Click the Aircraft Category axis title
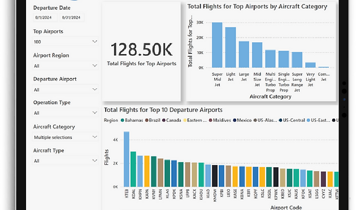Image resolution: width=356 pixels, height=210 pixels. click(270, 97)
